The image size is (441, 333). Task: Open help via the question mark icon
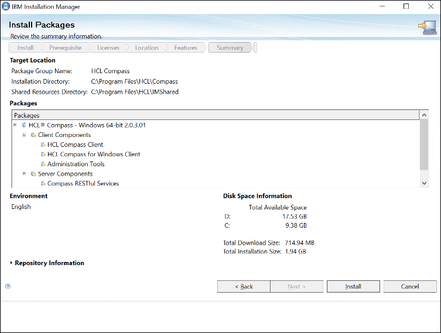[x=8, y=286]
